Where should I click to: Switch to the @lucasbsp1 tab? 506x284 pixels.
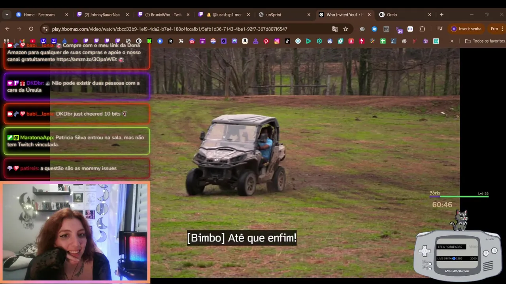click(224, 15)
